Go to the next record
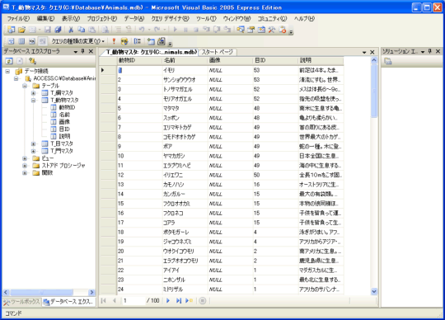Image resolution: width=445 pixels, height=320 pixels. [x=168, y=300]
